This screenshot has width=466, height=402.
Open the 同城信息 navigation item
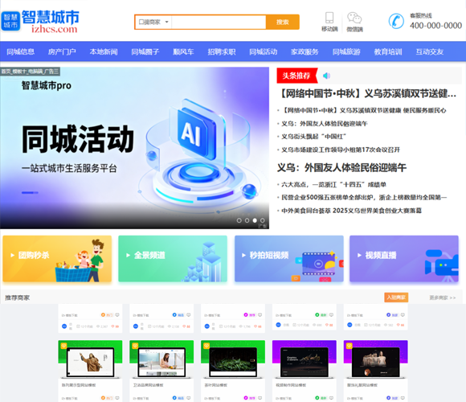click(x=21, y=51)
